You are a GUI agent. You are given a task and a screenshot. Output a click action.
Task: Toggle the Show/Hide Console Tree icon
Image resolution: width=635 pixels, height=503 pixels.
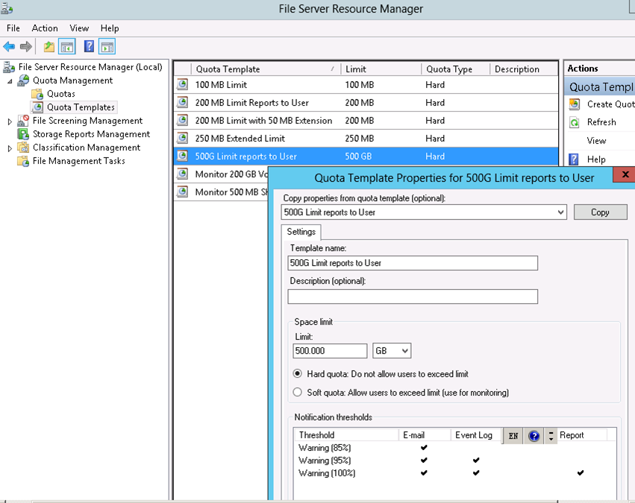pos(67,46)
